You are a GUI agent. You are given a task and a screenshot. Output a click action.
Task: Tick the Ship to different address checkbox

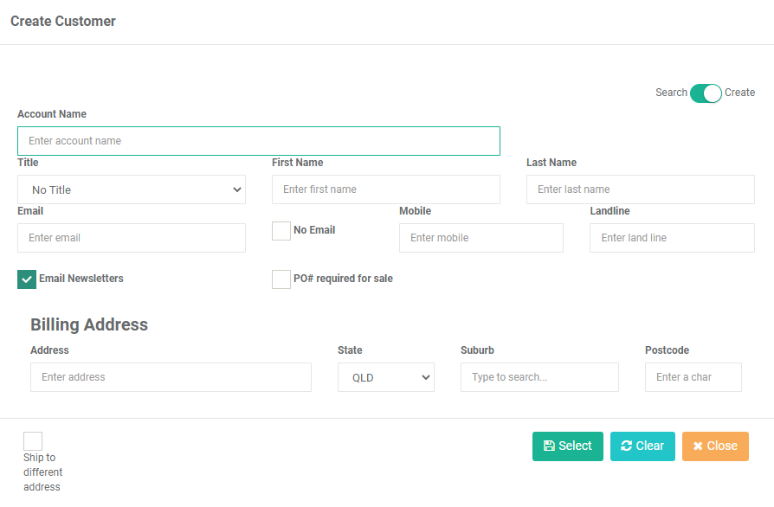33,441
